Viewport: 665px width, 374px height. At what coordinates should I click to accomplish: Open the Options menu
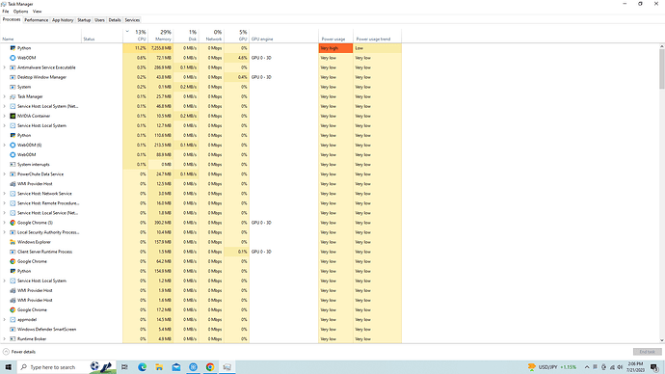tap(20, 12)
